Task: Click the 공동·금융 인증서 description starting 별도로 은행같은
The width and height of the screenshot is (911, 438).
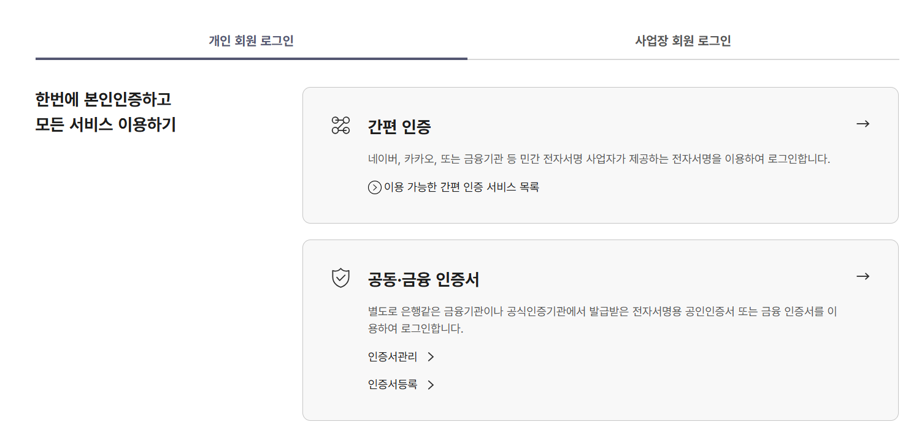Action: pyautogui.click(x=602, y=320)
